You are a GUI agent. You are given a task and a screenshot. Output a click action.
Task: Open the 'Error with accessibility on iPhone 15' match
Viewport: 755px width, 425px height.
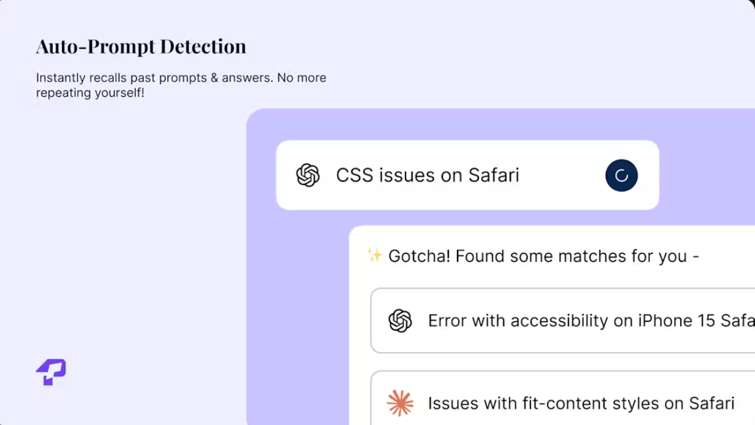point(562,321)
